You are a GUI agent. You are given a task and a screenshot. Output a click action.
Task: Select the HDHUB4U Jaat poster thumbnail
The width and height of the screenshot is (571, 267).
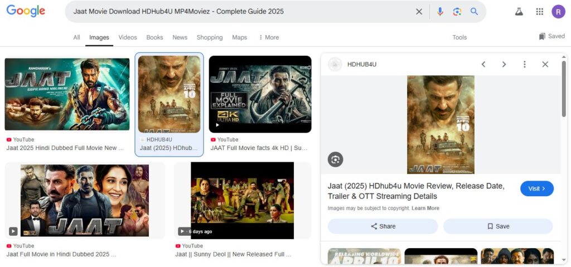(x=169, y=94)
